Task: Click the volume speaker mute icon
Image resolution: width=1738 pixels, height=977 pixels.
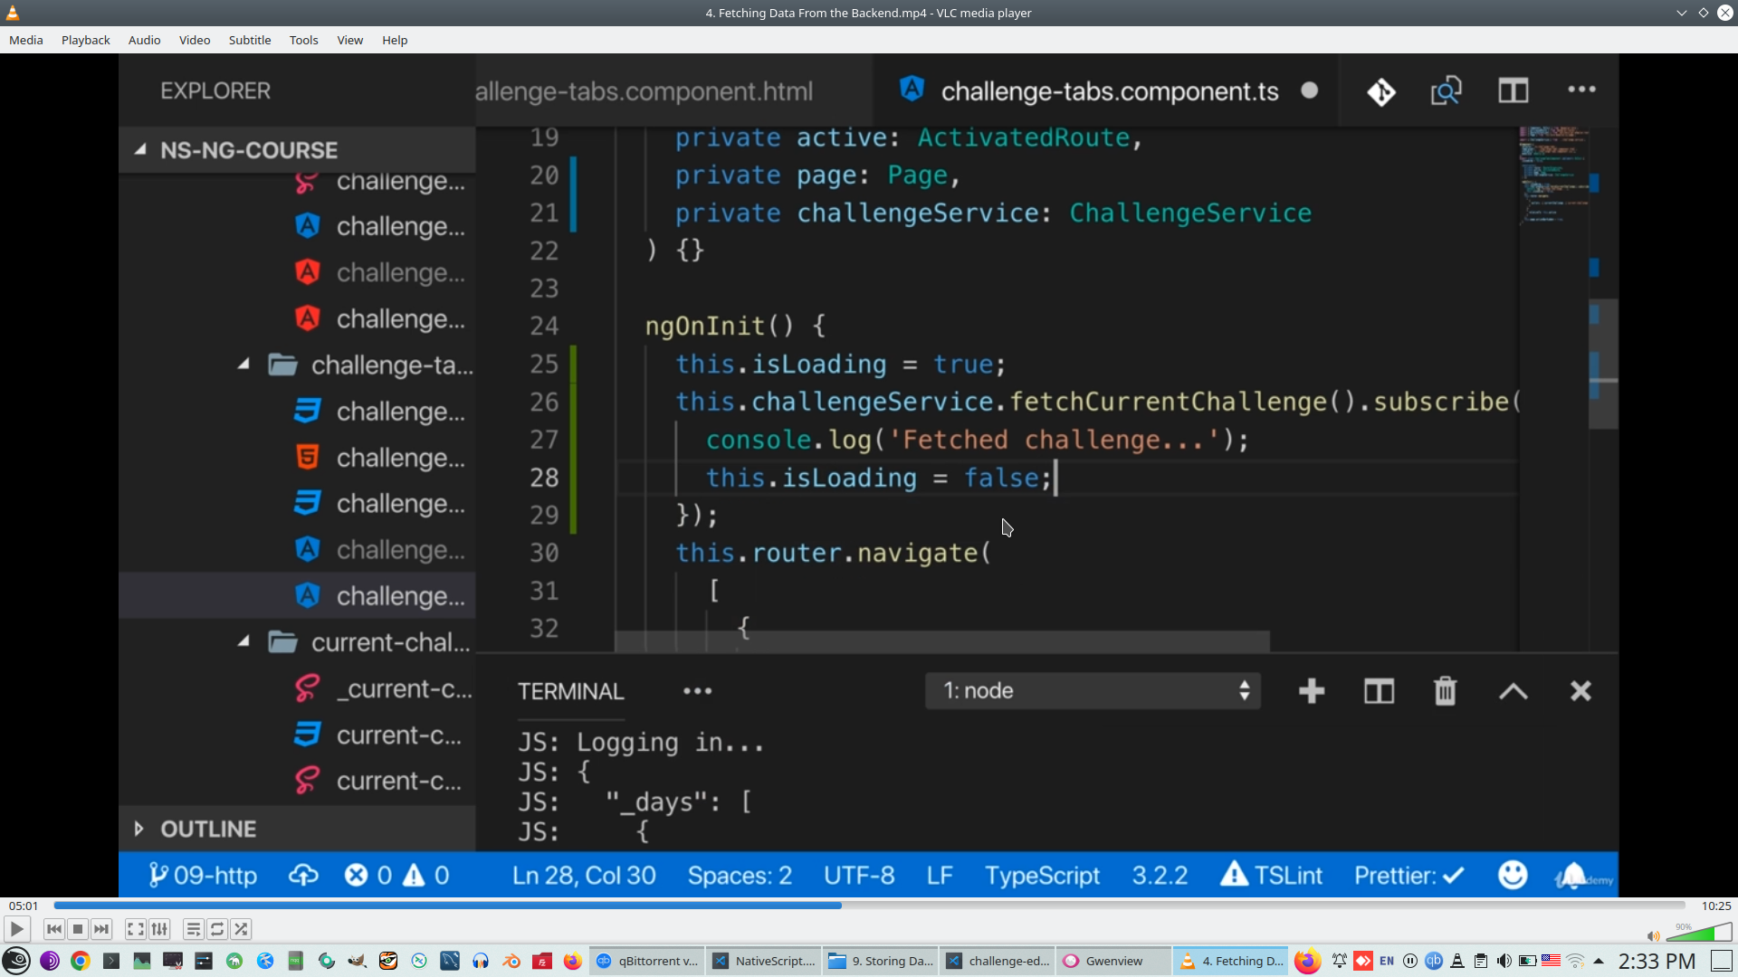Action: point(1653,936)
